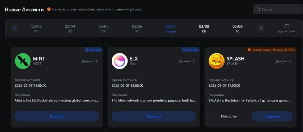Open Kickstarter on the SPLASH card
303x132 pixels.
click(229, 116)
